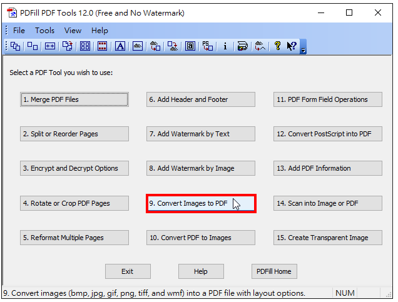This screenshot has height=302, width=398.
Task: Open 15. Create Transparent Image
Action: click(328, 238)
